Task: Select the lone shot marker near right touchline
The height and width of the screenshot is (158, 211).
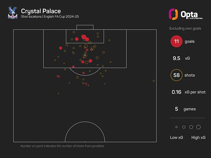Action: [x=154, y=81]
